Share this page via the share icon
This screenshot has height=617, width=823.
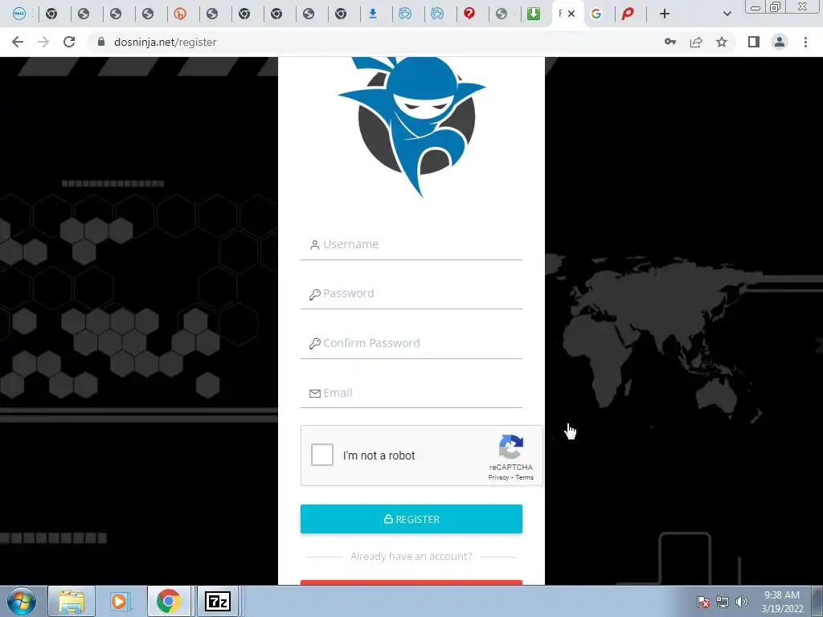696,42
